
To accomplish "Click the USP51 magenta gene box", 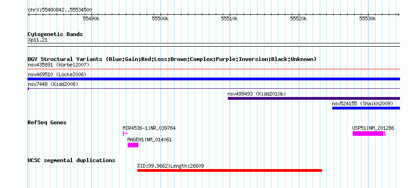I will (369, 133).
